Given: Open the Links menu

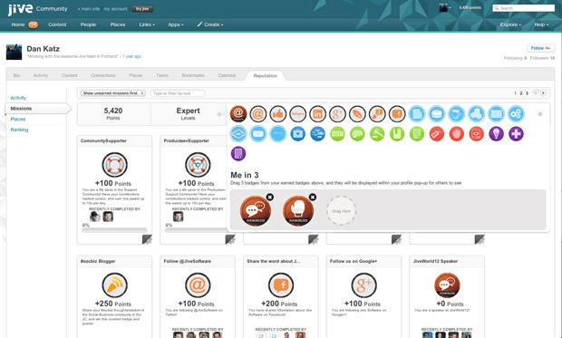Looking at the screenshot, I should click(x=147, y=24).
